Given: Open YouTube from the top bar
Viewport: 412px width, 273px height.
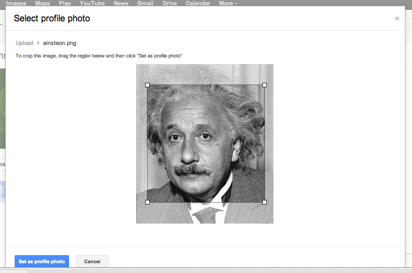Looking at the screenshot, I should pos(92,3).
